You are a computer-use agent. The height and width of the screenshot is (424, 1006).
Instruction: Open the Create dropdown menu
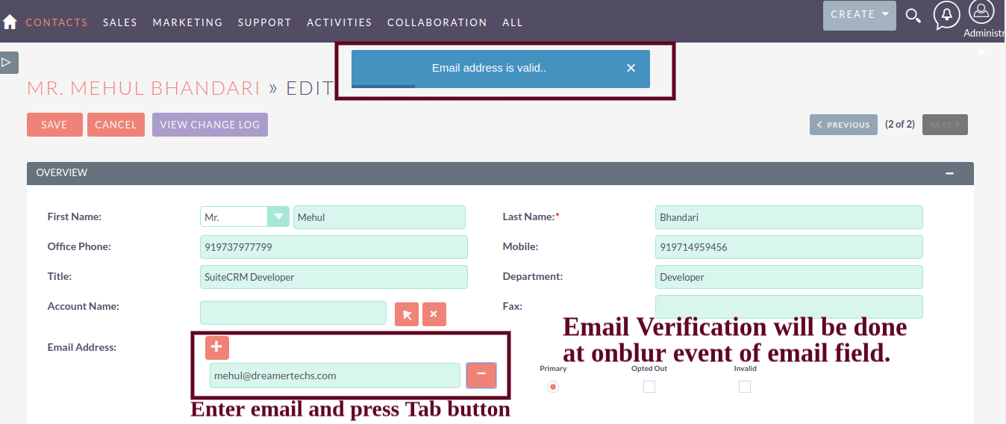859,15
